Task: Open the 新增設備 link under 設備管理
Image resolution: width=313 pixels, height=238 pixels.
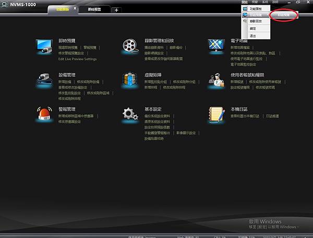Action: 65,81
